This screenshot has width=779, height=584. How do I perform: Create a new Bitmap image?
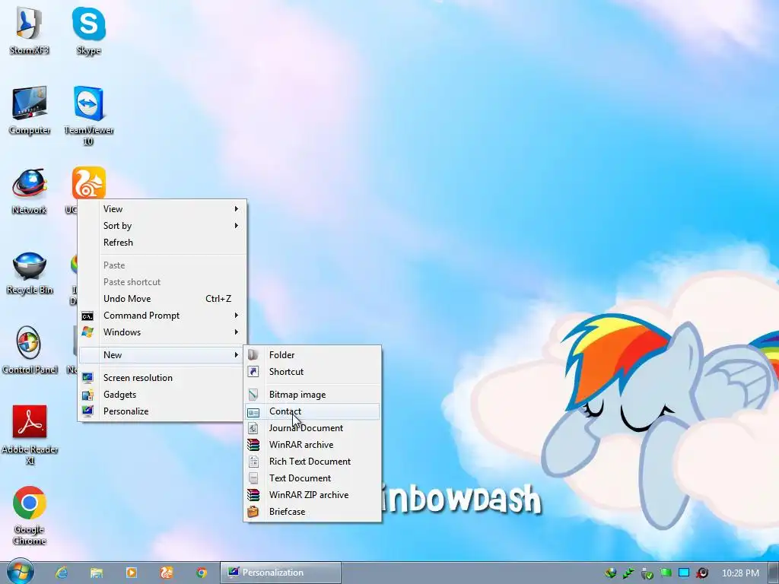click(313, 395)
